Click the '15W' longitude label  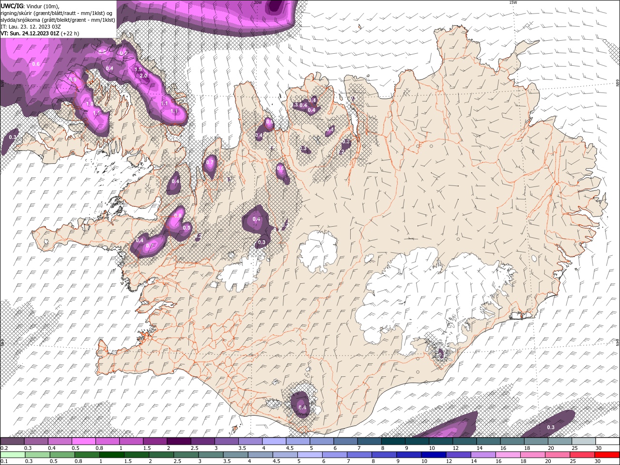513,2
